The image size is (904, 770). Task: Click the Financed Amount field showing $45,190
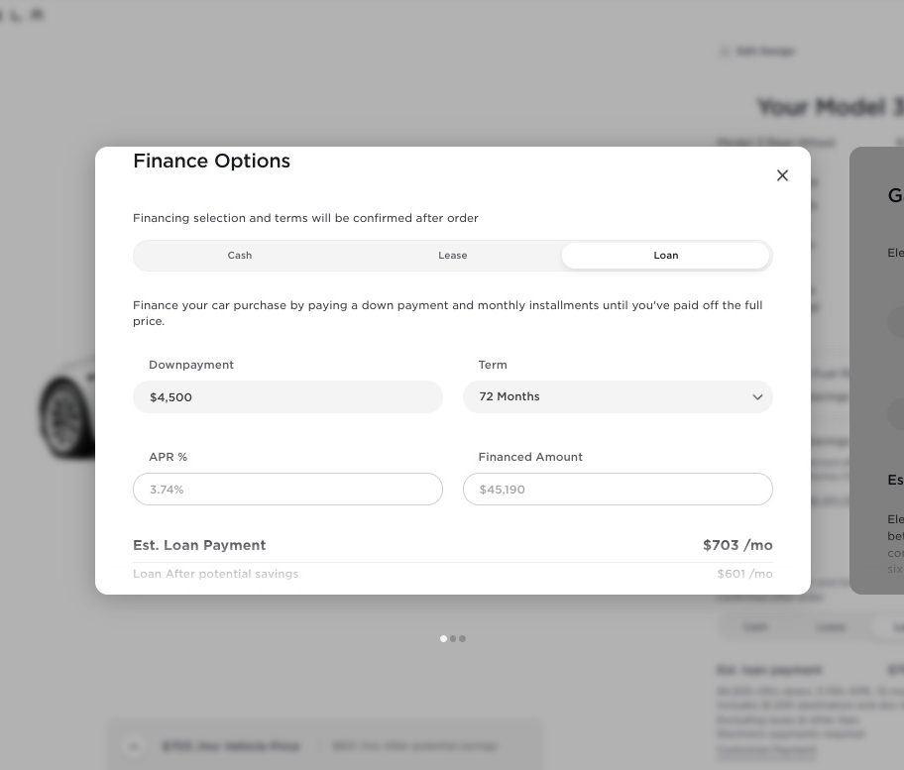pos(618,490)
